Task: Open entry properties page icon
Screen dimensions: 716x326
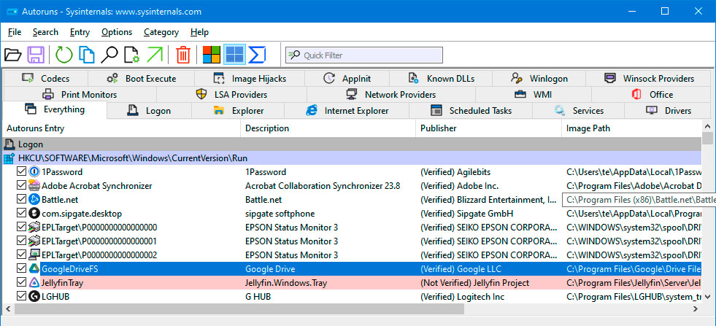Action: tap(132, 55)
